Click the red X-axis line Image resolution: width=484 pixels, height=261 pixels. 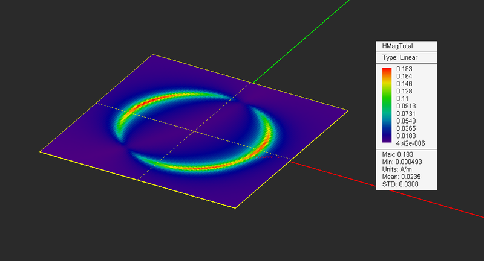point(386,189)
